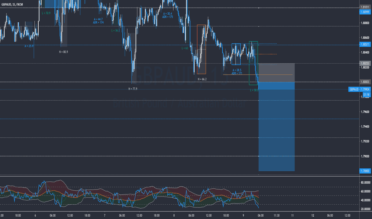Click the GBPAUD 1.79904 current price tag
Viewport: 372px width, 219px height.
[359, 89]
